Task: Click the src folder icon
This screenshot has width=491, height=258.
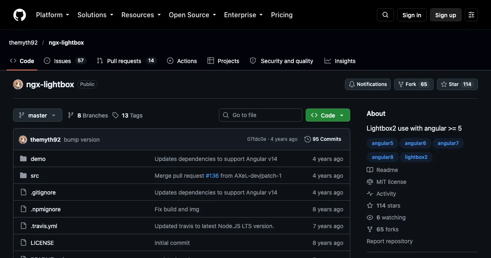Action: pos(23,176)
